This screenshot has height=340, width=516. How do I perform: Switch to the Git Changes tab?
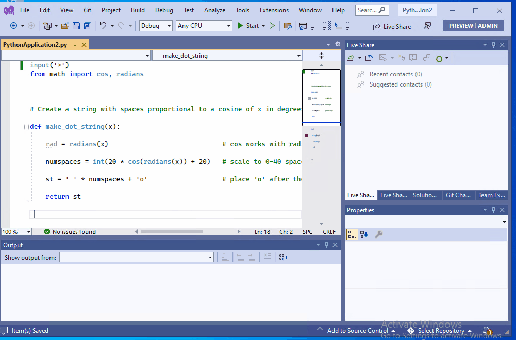(x=458, y=195)
